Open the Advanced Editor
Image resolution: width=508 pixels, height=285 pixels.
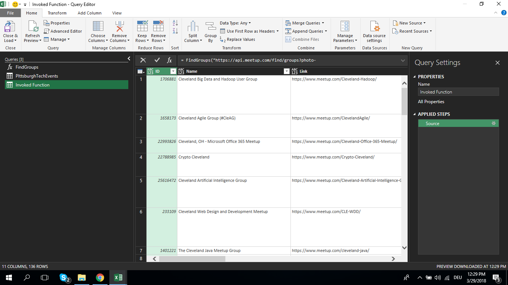pos(63,31)
